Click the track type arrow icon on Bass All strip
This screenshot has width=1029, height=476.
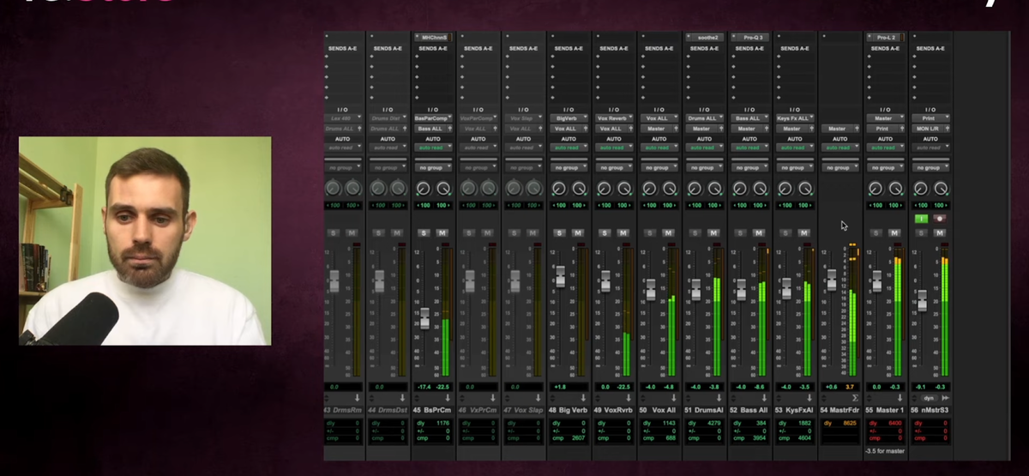pyautogui.click(x=765, y=398)
